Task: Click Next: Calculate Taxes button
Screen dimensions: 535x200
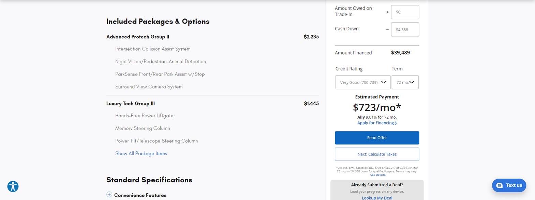Action: (x=377, y=154)
